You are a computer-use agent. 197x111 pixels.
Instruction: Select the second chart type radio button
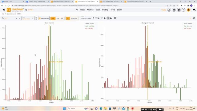point(102,18)
